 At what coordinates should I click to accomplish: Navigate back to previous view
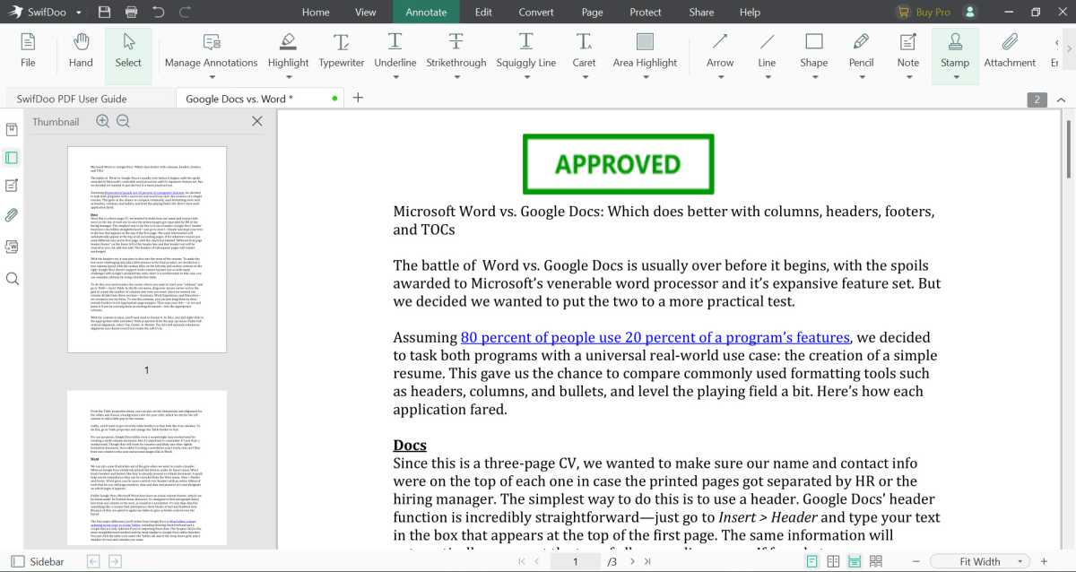92,561
